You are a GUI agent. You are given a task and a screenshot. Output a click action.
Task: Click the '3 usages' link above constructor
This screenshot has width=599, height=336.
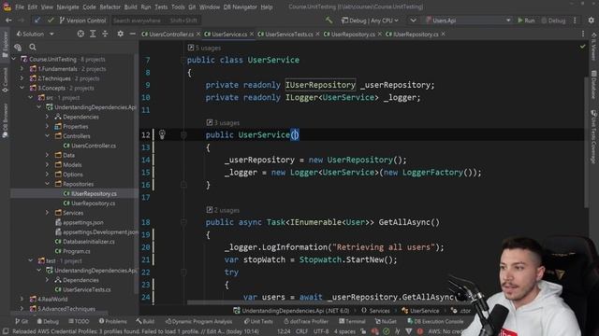pos(223,122)
